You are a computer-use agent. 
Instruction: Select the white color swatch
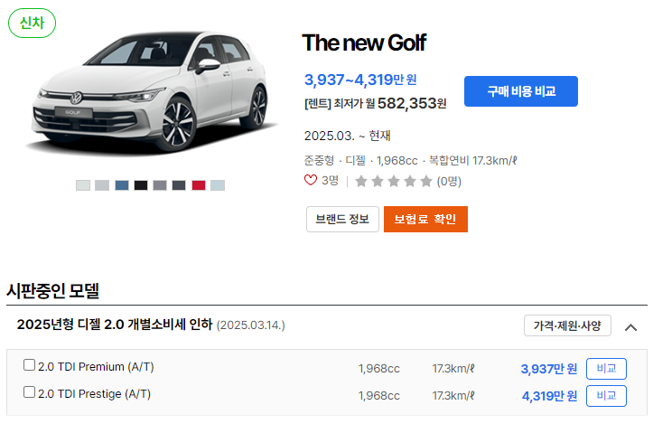83,185
